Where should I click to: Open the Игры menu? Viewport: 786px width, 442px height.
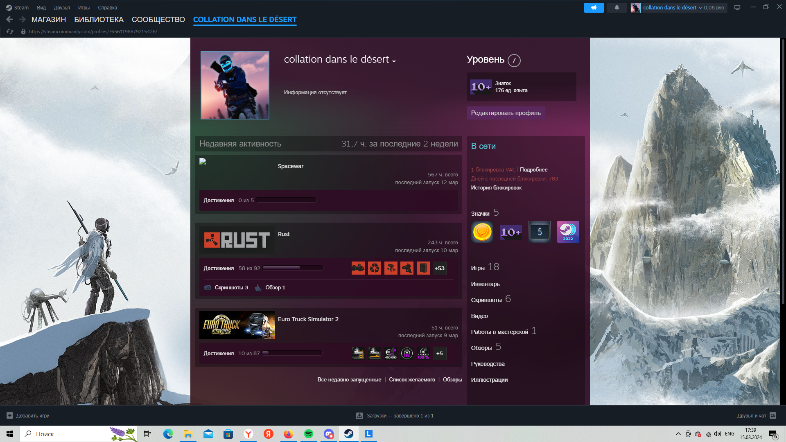coord(84,8)
